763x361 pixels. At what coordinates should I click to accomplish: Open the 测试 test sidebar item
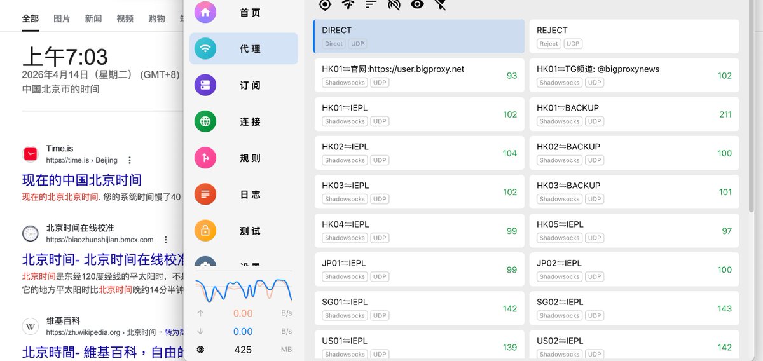pos(244,231)
